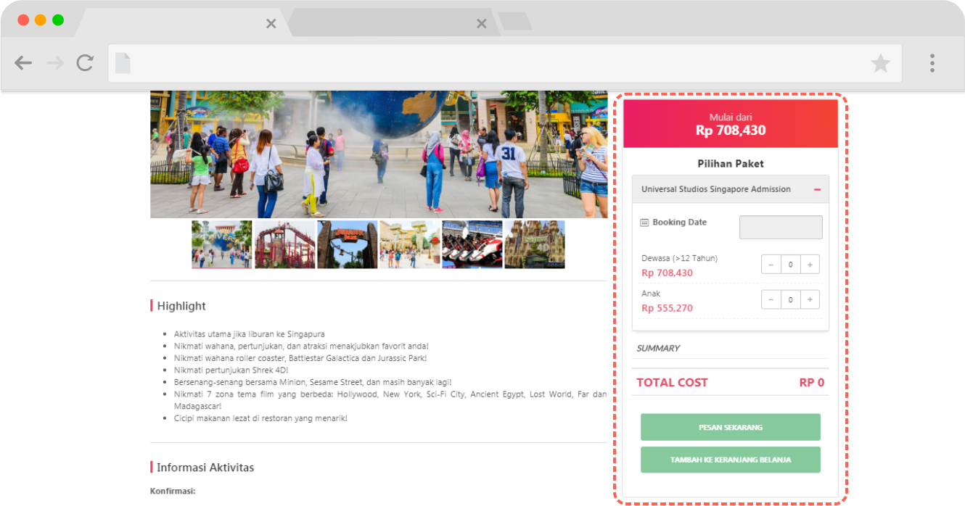Click the Anak price Rp 555,270
The height and width of the screenshot is (506, 965).
pyautogui.click(x=668, y=308)
